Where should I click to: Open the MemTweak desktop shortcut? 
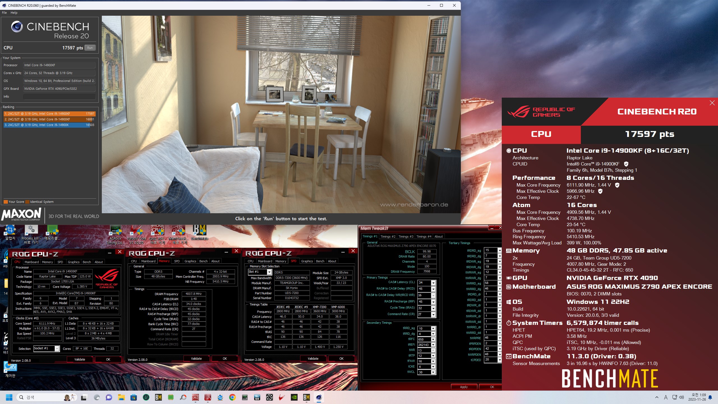[x=178, y=234]
